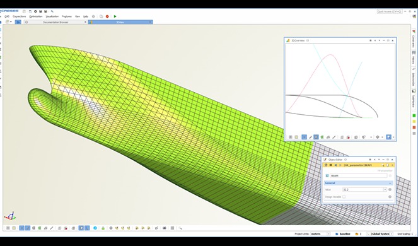Viewport: 418px width, 246px height.
Task: Open dropdown arrow next to top-left clipboard icon
Action: [11, 22]
